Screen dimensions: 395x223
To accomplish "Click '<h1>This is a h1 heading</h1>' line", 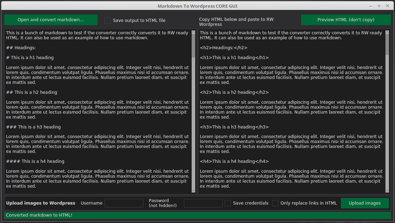I will coord(234,57).
